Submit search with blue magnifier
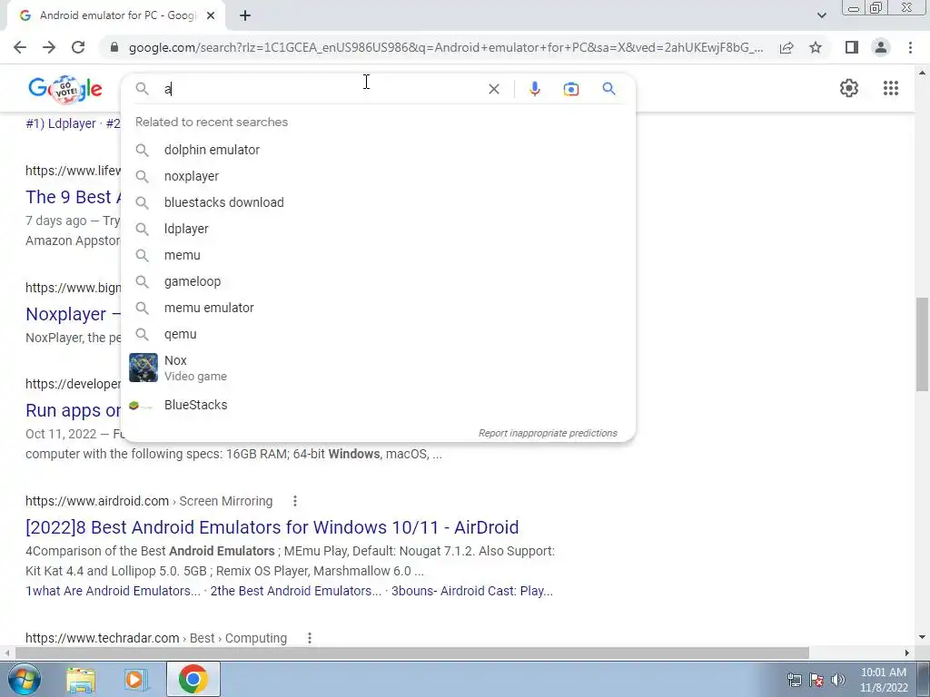 coord(608,89)
